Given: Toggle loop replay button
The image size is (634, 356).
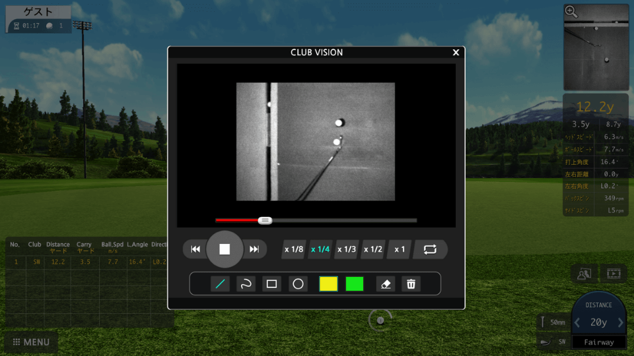Looking at the screenshot, I should tap(430, 249).
